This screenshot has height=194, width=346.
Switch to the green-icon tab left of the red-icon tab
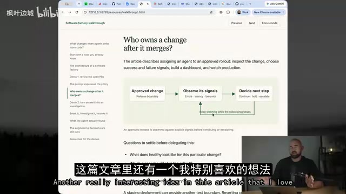[89, 4]
